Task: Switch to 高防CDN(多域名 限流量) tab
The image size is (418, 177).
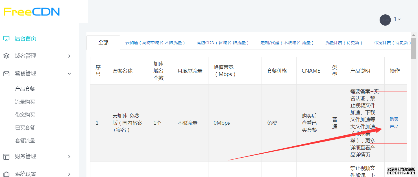Action: [223, 43]
